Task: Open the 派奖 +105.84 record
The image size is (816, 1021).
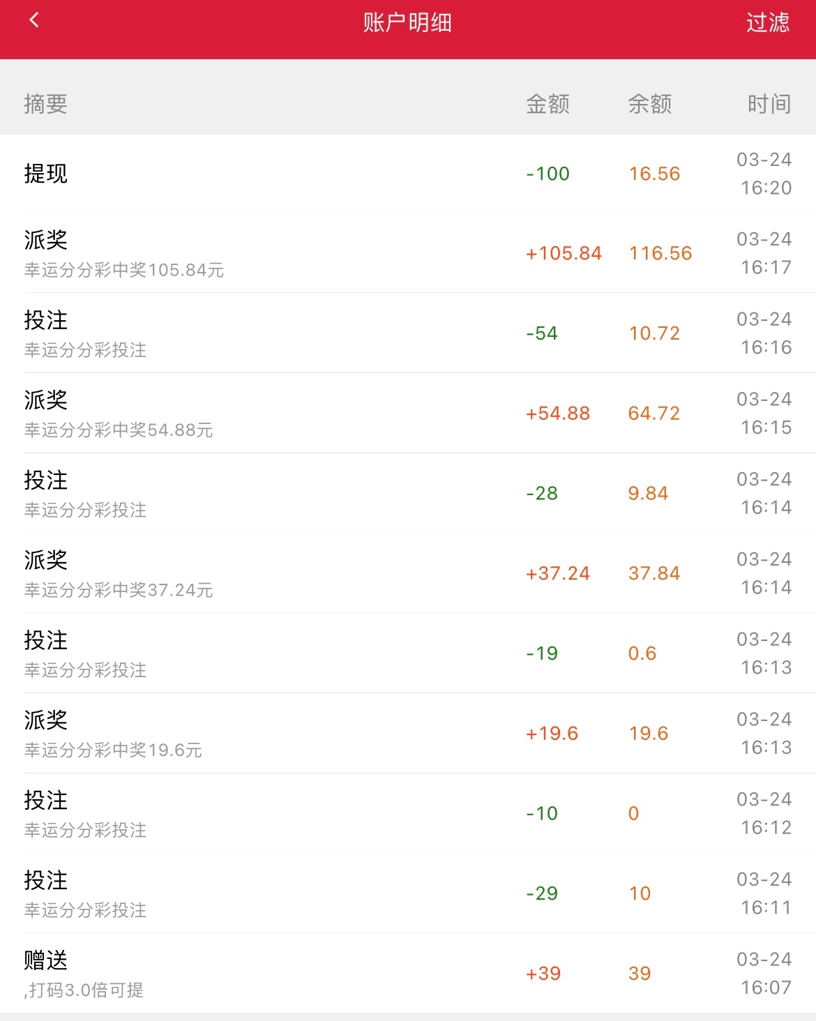Action: (x=408, y=253)
